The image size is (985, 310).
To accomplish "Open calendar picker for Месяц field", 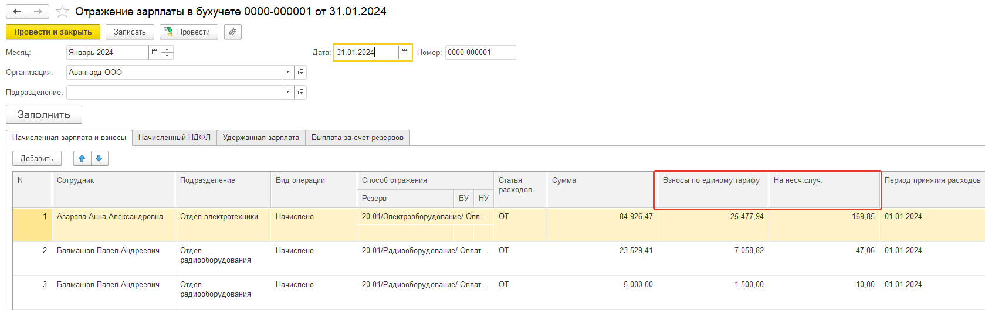I will [x=155, y=52].
